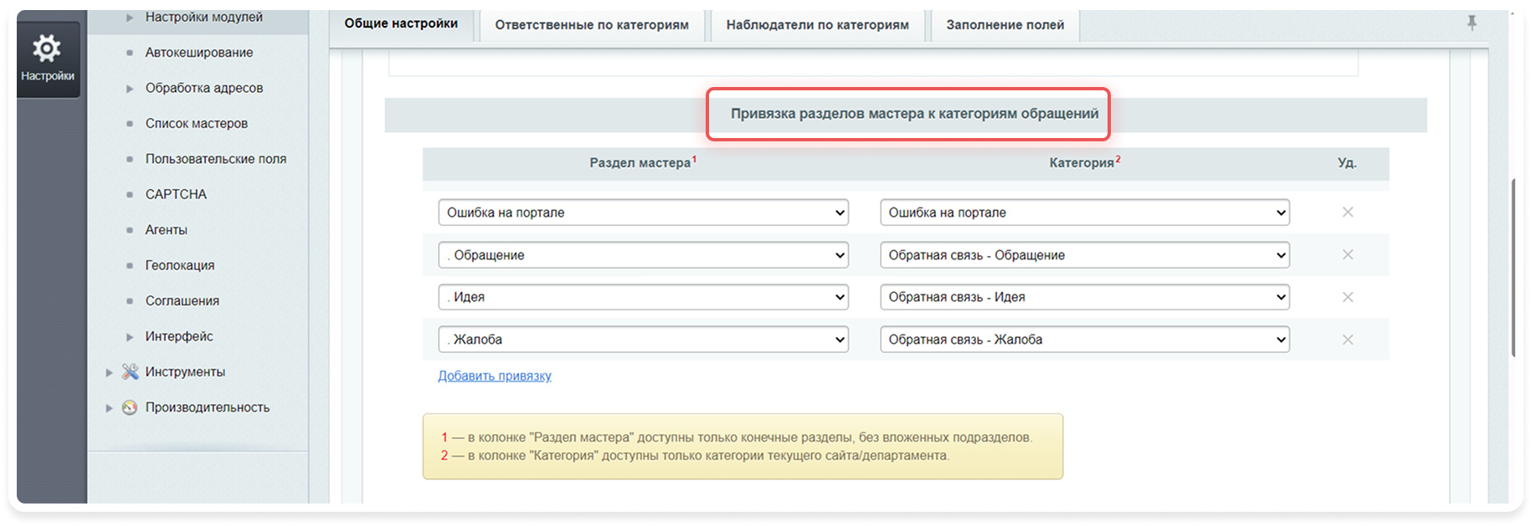Click the vertical page scrollbar
This screenshot has width=1532, height=527.
point(1514,268)
